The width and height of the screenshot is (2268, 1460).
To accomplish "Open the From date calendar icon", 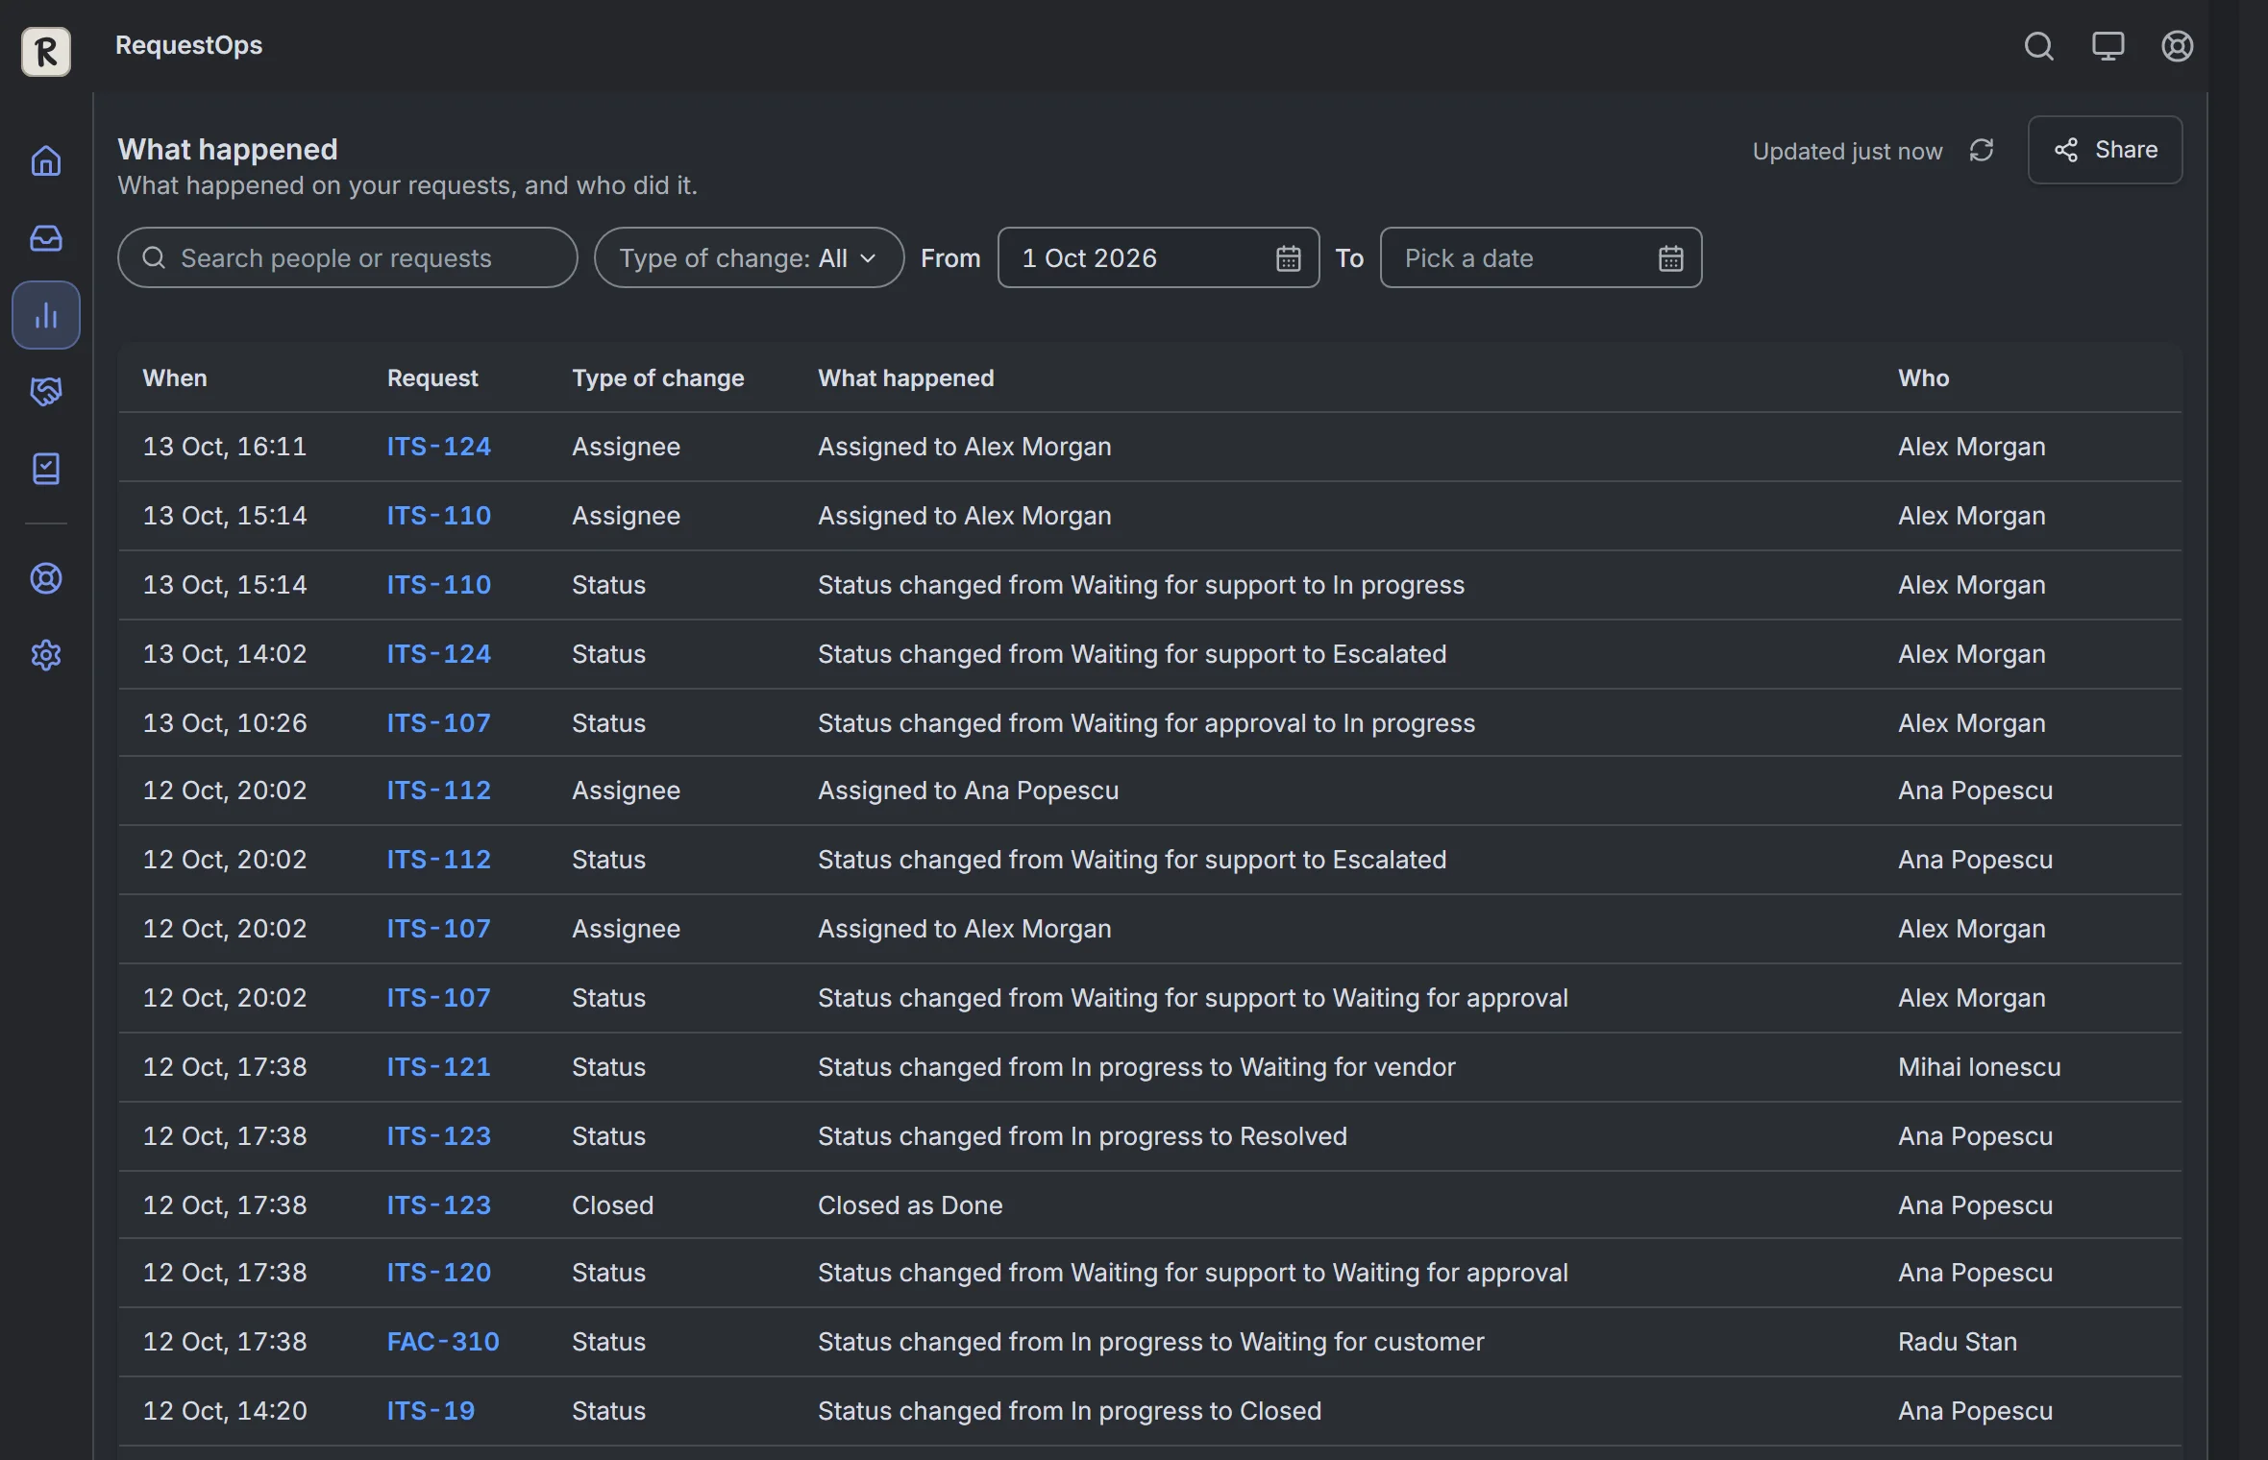I will click(x=1288, y=258).
